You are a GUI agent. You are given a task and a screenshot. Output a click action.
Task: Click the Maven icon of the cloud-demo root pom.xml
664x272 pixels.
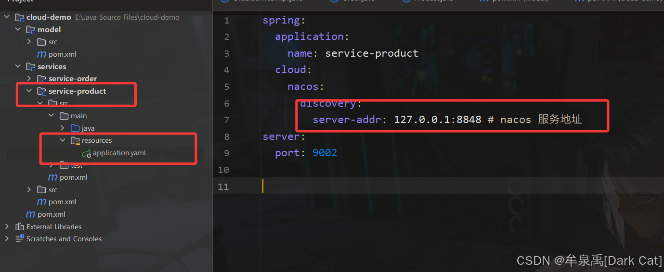(31, 214)
